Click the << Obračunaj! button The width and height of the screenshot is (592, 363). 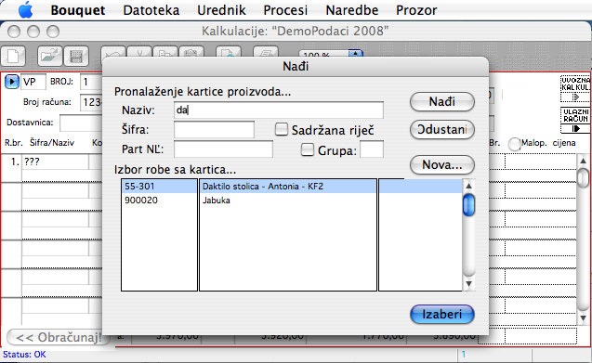tap(59, 337)
